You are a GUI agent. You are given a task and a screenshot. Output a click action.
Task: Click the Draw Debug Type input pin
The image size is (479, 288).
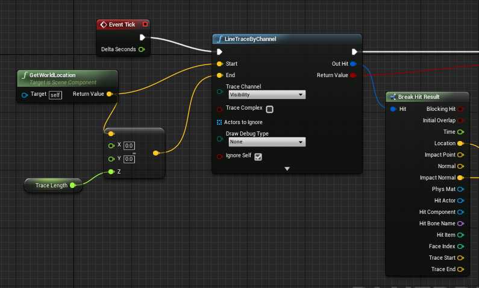point(220,139)
